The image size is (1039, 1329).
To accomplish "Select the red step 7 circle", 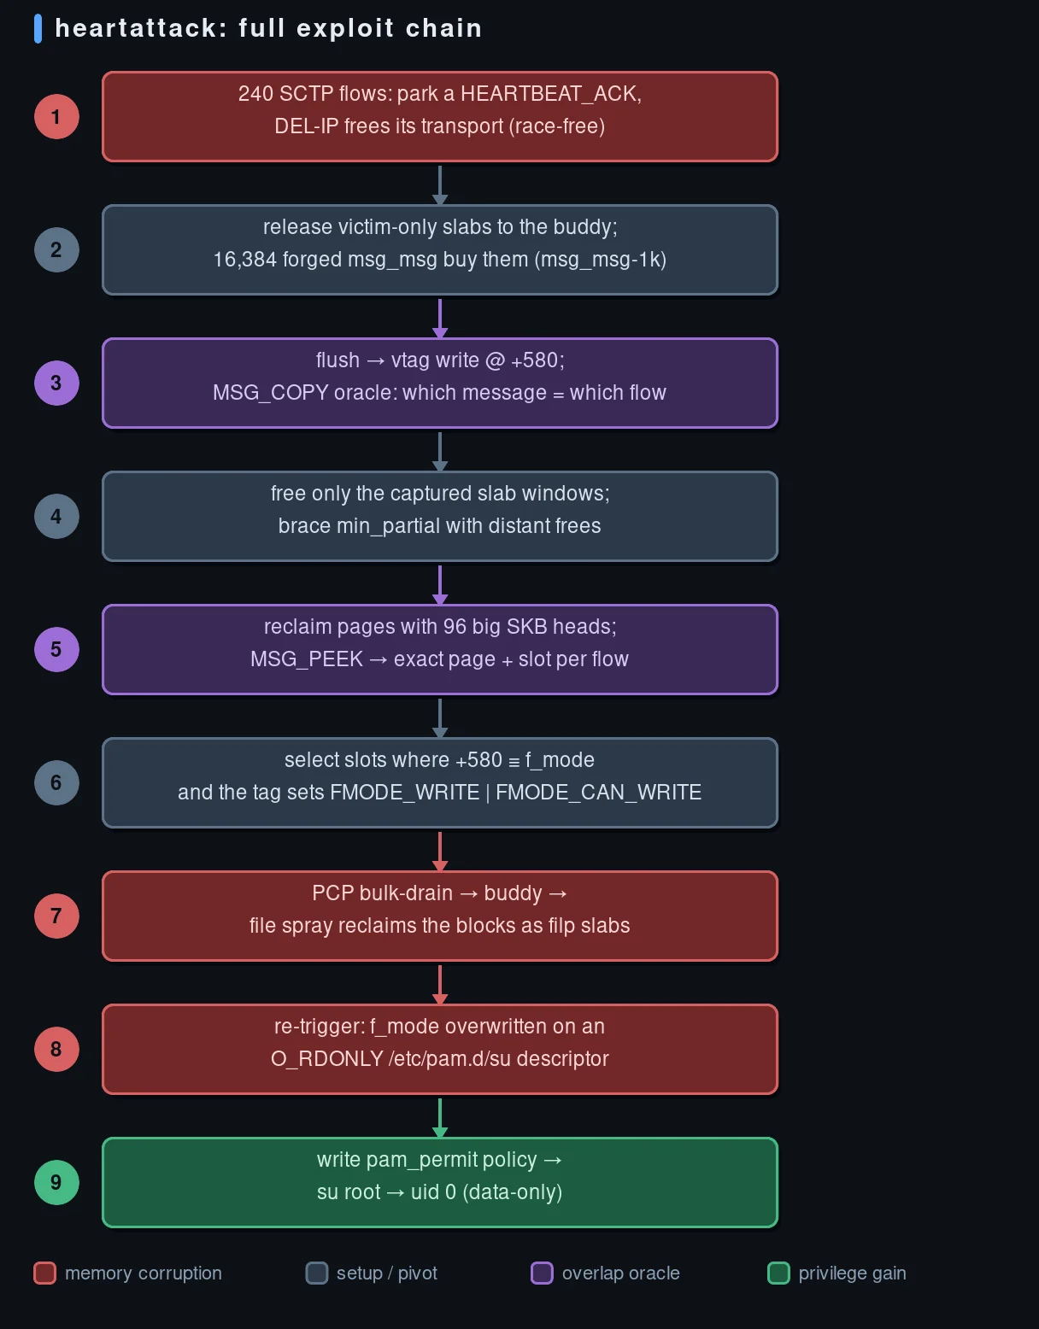I will coord(56,916).
